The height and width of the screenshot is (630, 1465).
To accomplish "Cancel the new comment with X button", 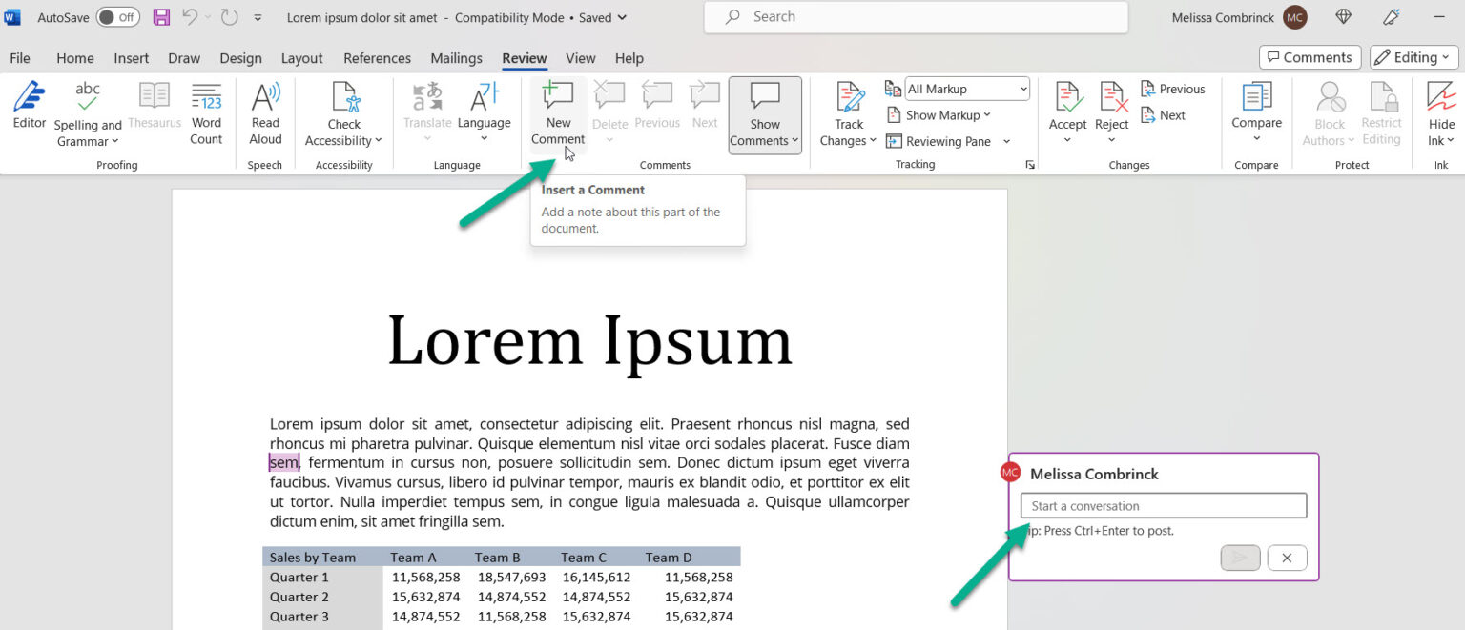I will (x=1287, y=558).
